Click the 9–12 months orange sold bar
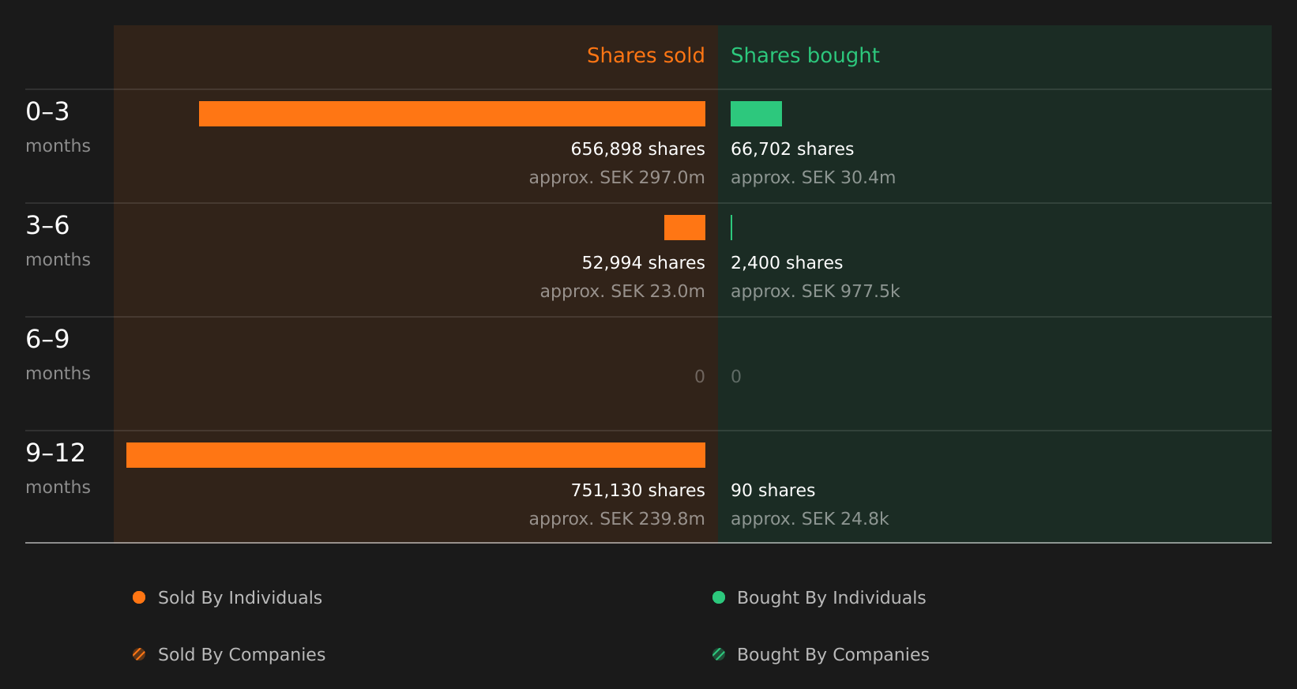1297x689 pixels. 415,455
